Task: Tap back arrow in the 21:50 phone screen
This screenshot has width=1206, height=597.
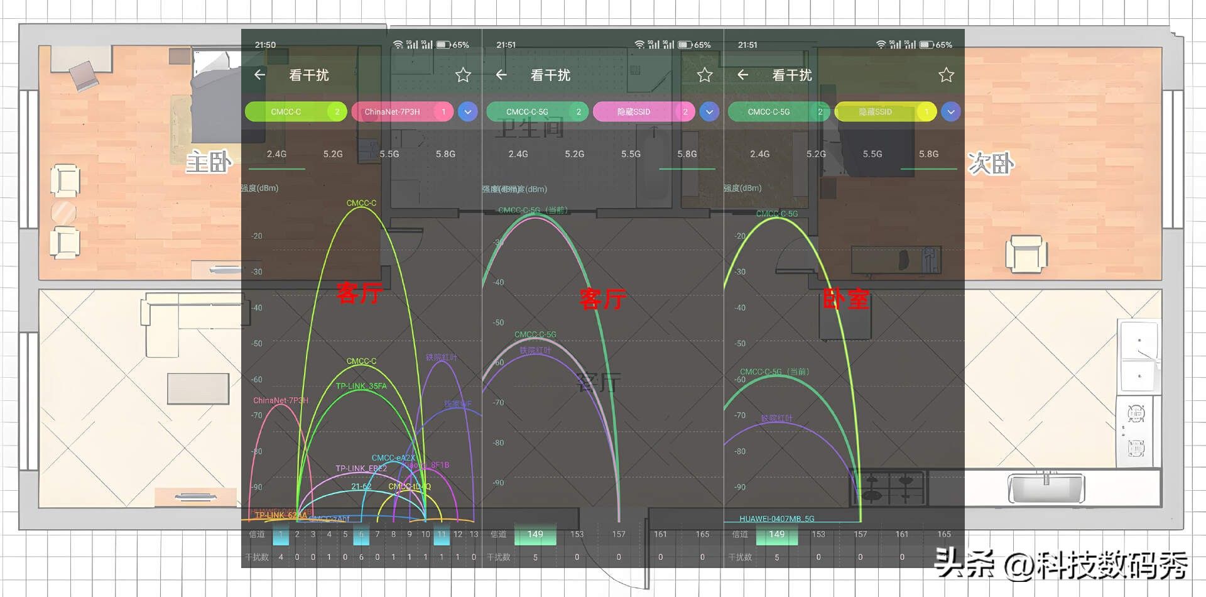Action: tap(259, 75)
